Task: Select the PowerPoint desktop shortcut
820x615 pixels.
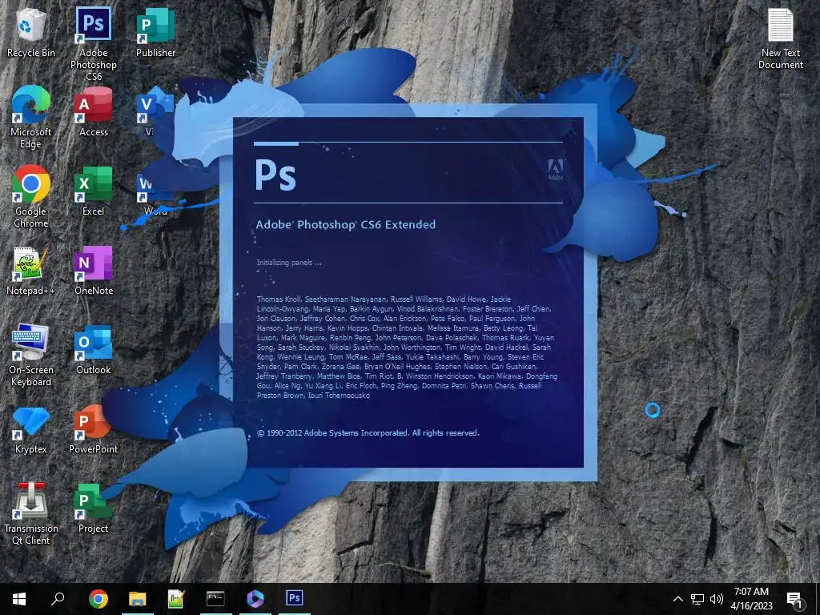Action: pyautogui.click(x=94, y=429)
